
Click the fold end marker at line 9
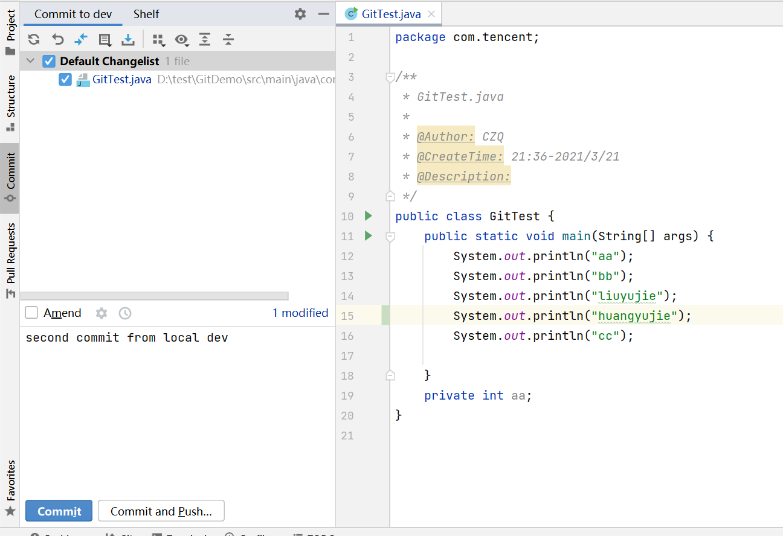390,196
